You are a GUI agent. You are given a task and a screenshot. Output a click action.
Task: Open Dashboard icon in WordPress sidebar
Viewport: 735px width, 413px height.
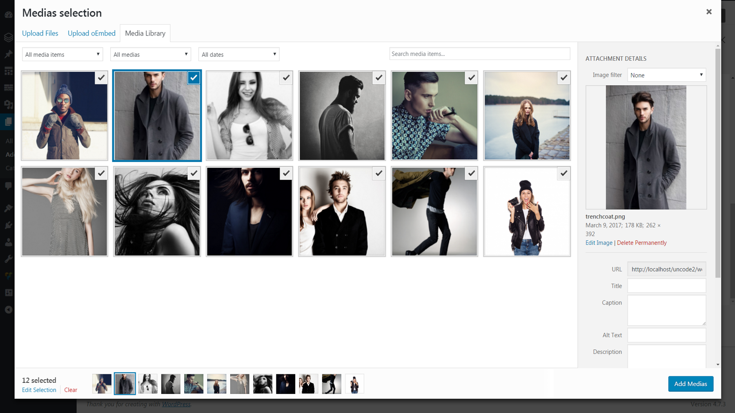(x=8, y=15)
